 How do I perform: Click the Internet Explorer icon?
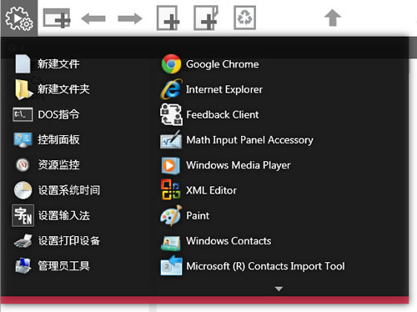point(171,89)
